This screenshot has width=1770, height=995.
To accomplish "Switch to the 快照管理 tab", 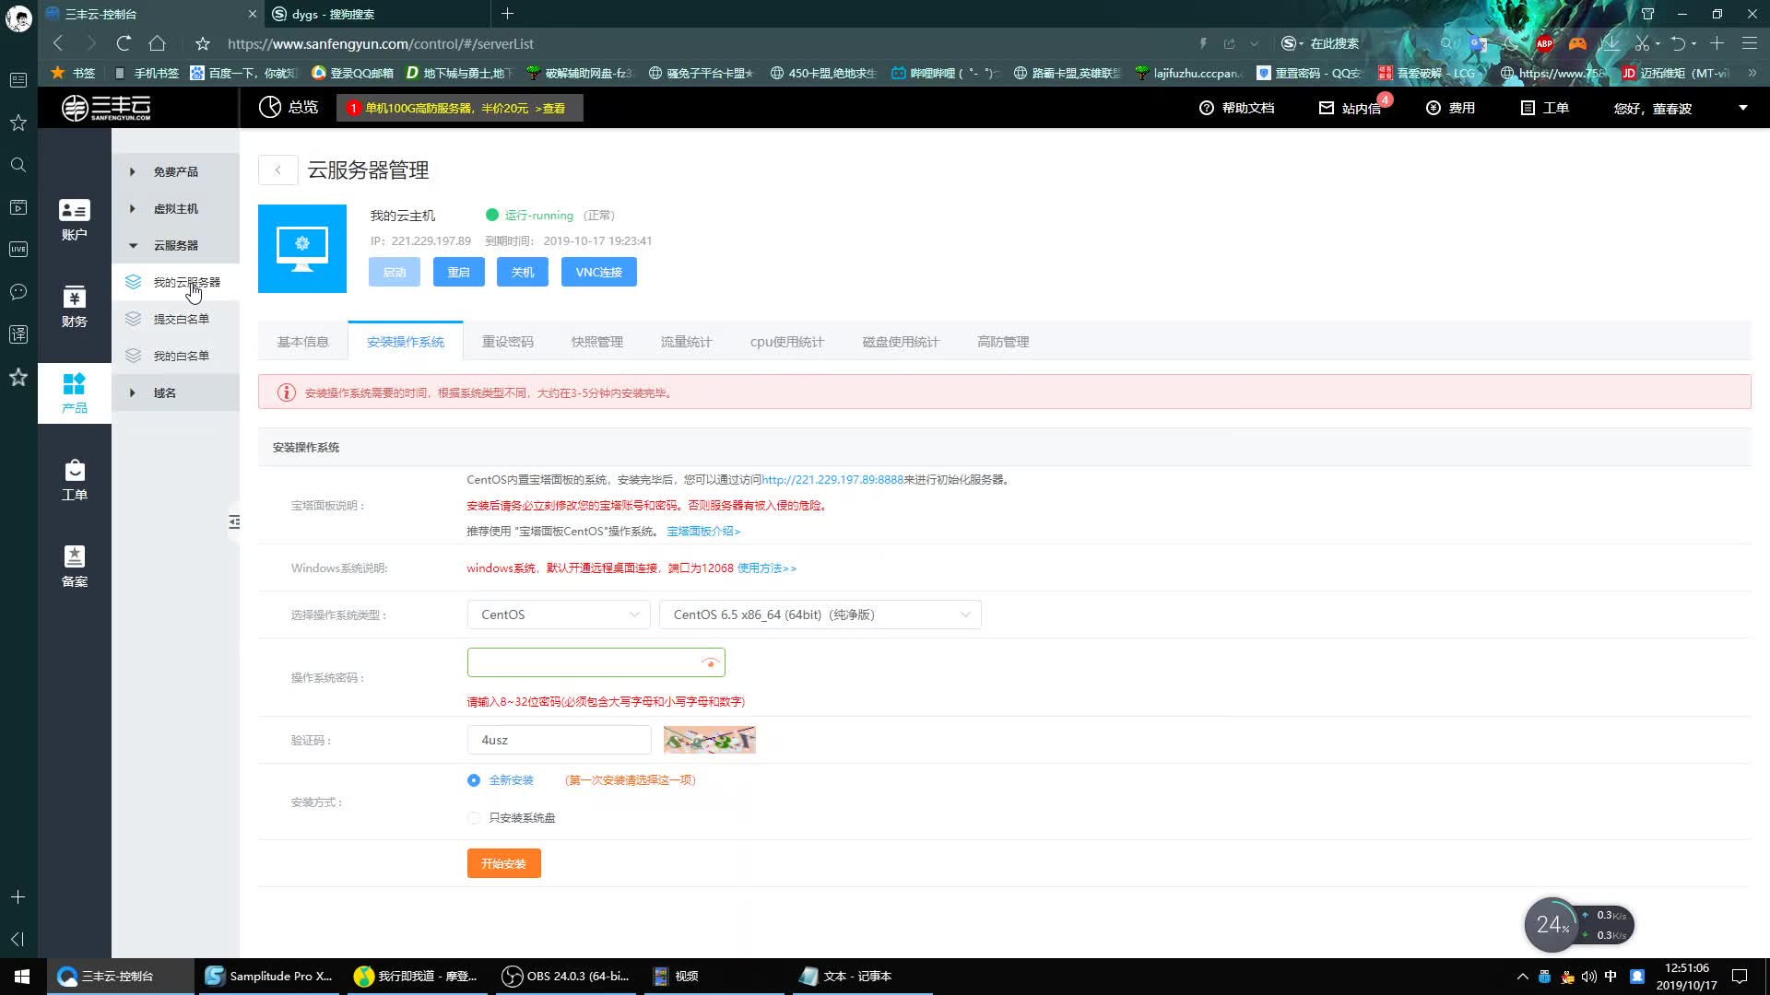I will click(596, 342).
